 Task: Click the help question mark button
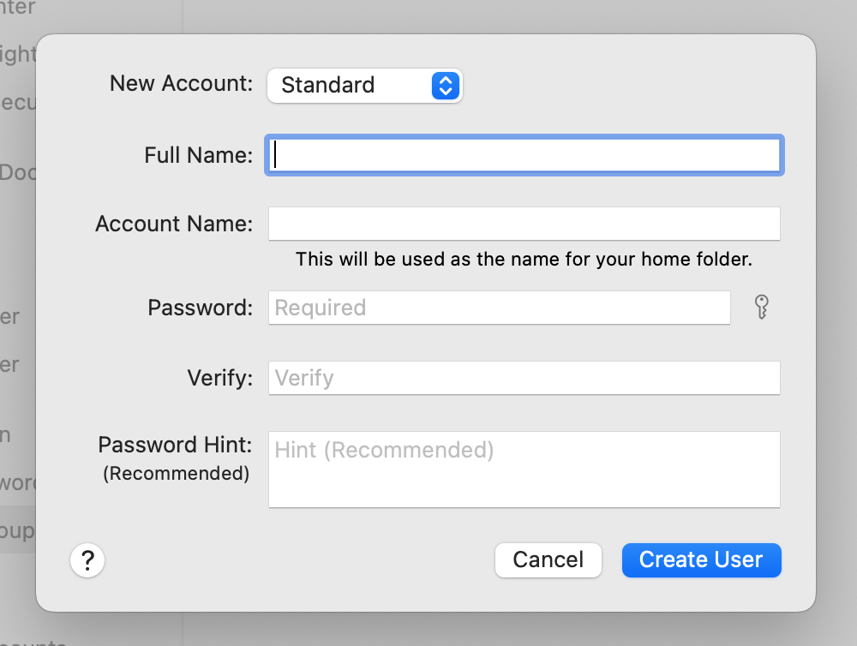point(87,561)
